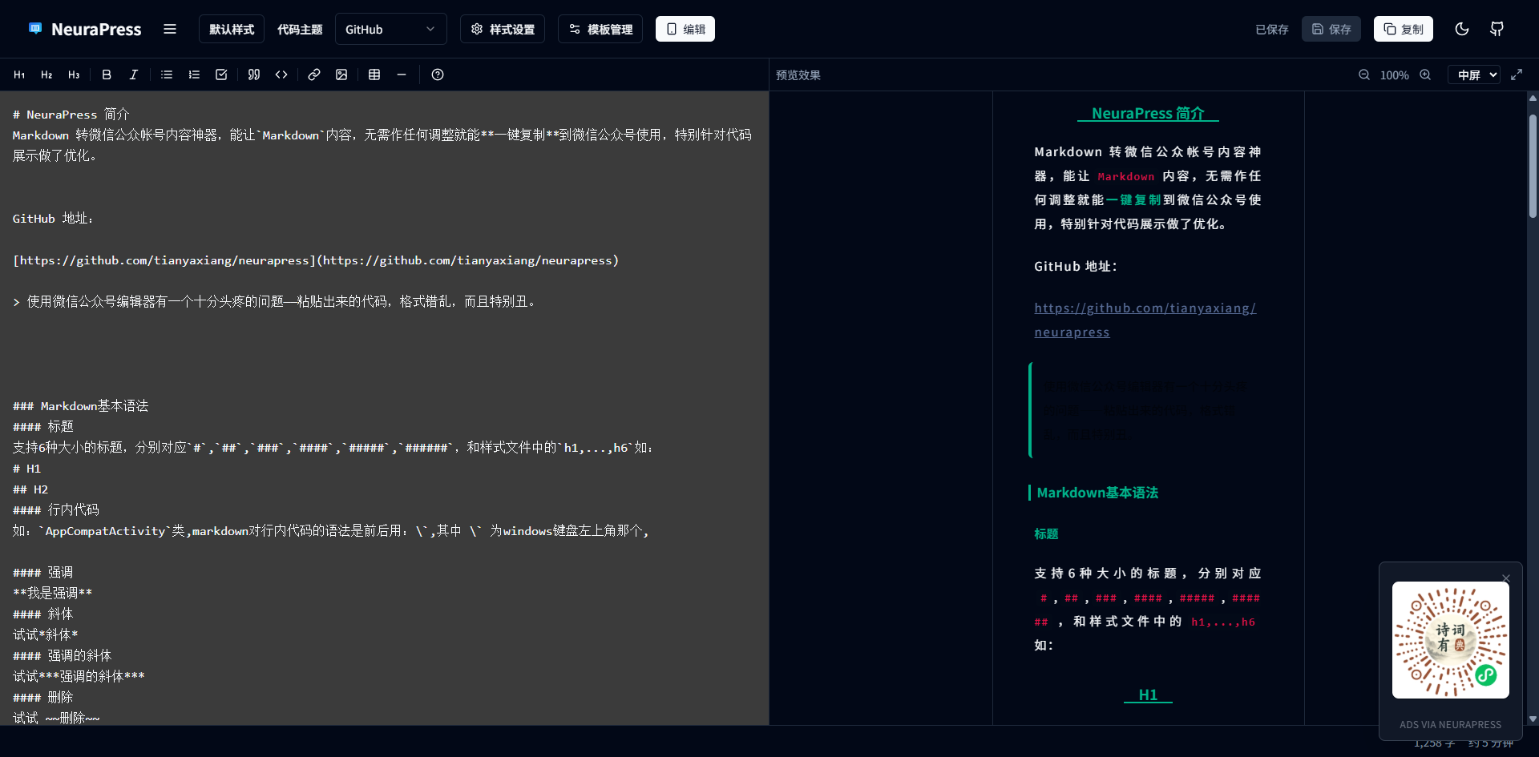
Task: Click the '### Markdown基本语法' editor line
Action: pos(81,405)
